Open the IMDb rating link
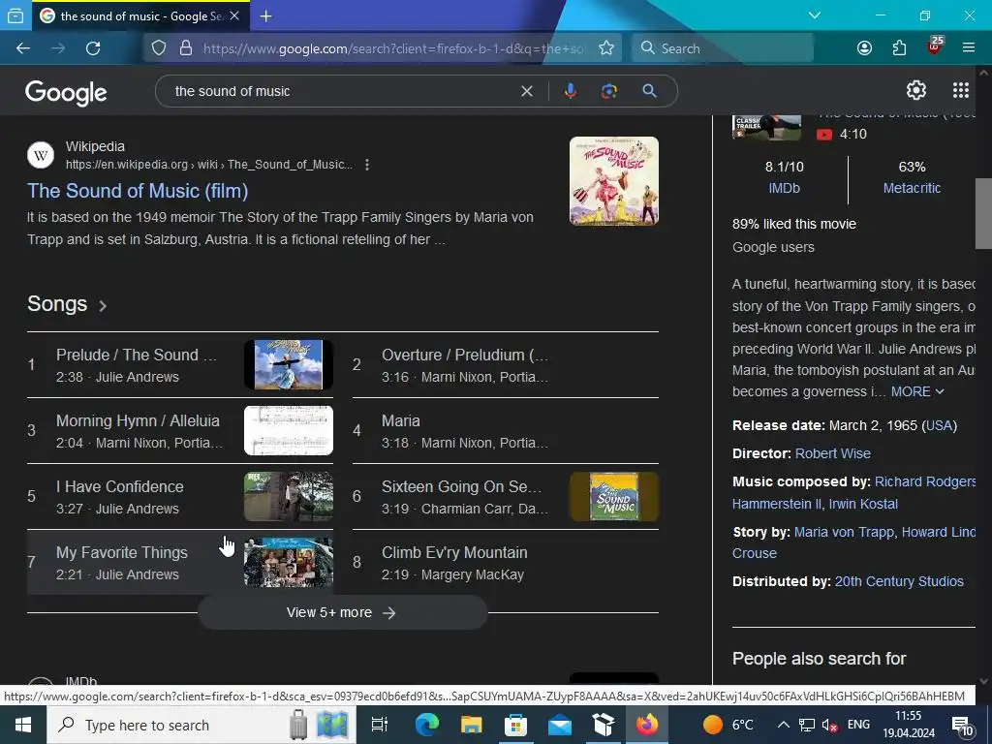 tap(784, 188)
